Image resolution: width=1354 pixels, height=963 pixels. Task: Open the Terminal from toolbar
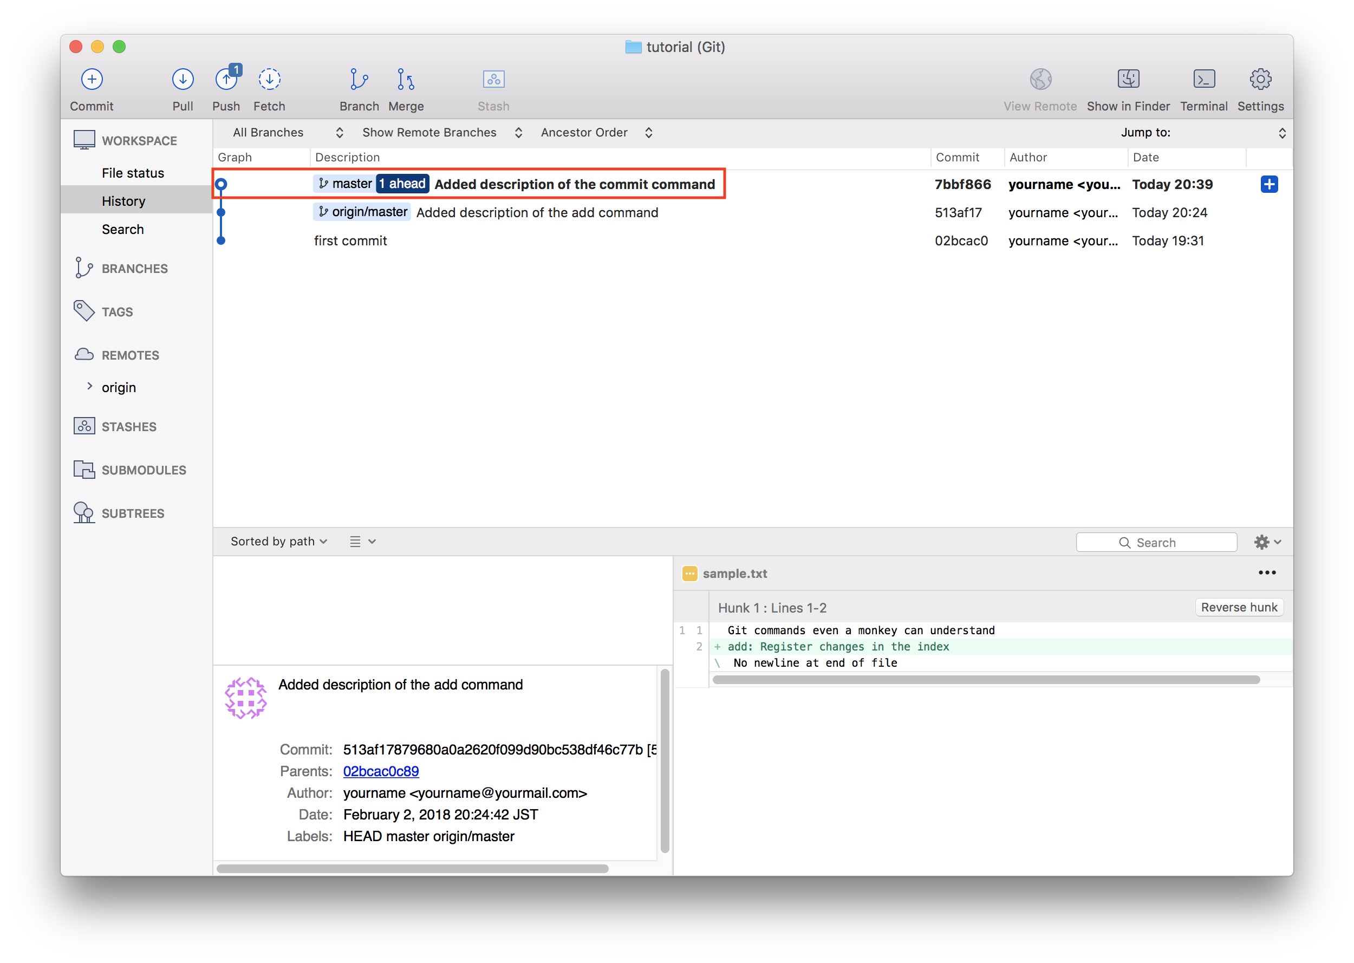click(x=1203, y=80)
